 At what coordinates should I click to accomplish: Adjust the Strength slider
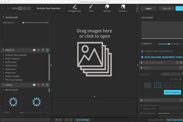point(169,44)
